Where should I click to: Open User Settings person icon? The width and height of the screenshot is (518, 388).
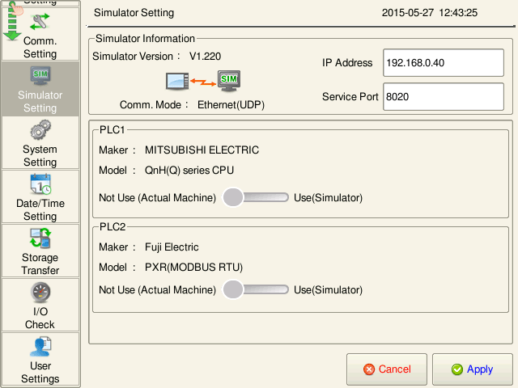tap(40, 359)
